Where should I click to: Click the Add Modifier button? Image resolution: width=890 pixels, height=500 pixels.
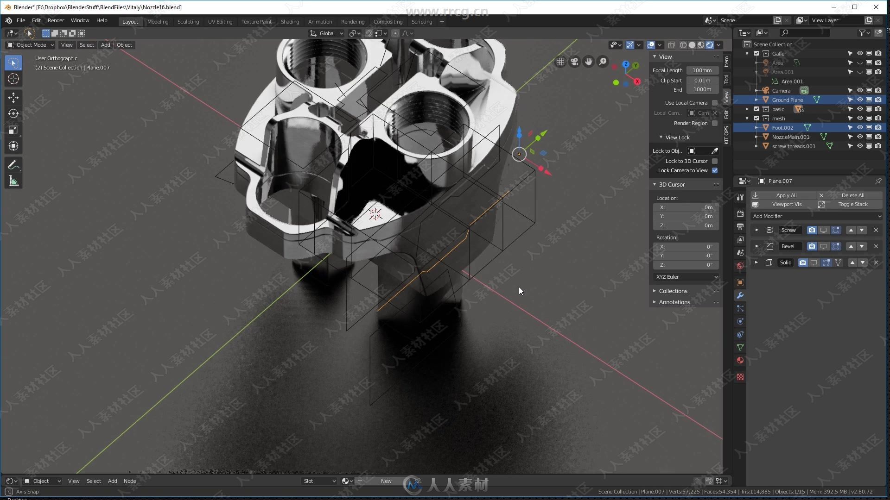pos(816,215)
